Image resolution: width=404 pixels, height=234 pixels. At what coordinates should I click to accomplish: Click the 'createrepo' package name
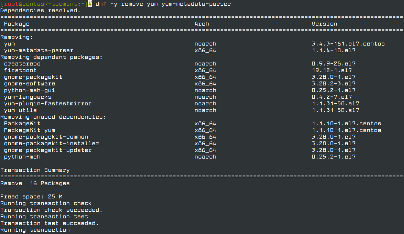pos(22,64)
